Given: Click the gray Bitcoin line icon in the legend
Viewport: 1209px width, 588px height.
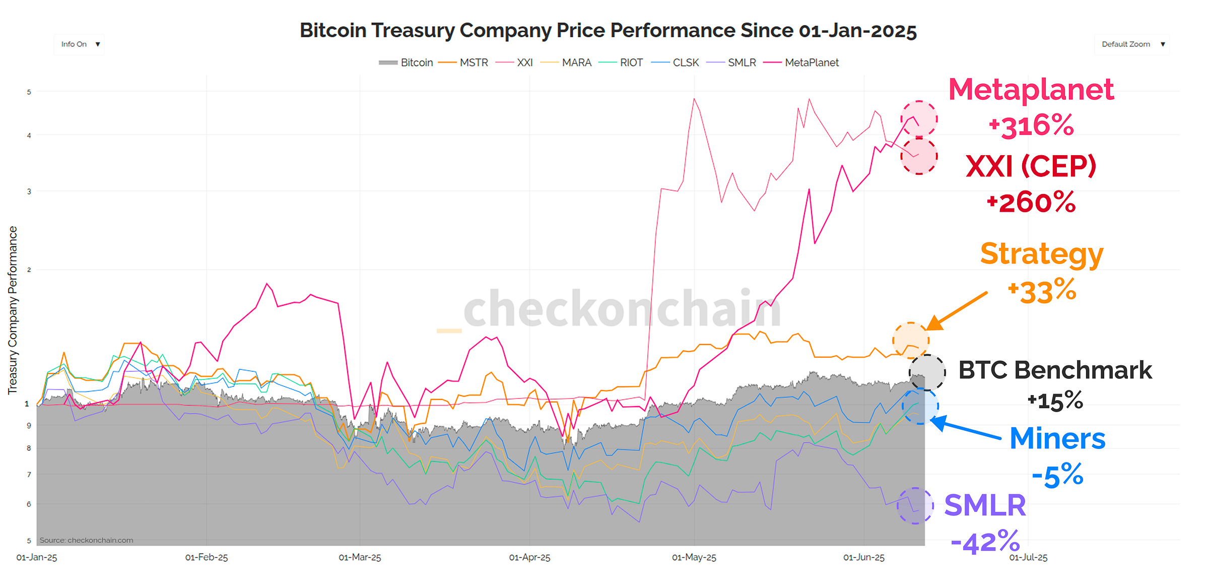Looking at the screenshot, I should coord(388,62).
